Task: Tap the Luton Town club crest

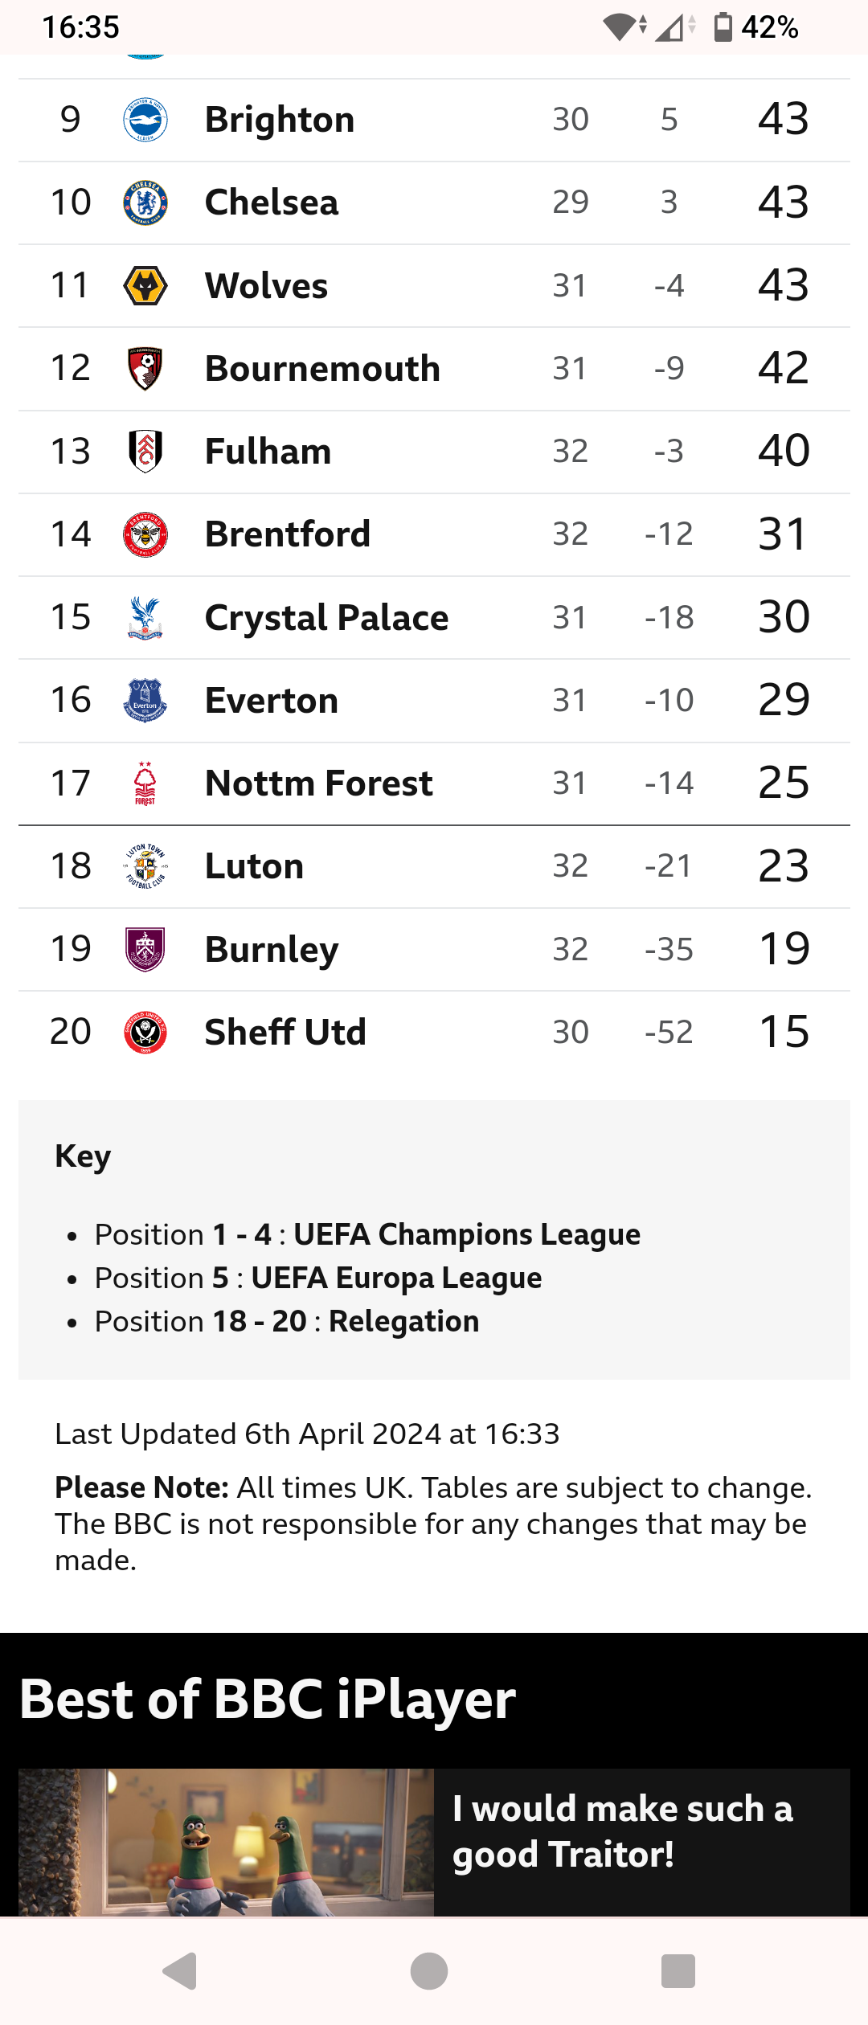Action: point(145,866)
